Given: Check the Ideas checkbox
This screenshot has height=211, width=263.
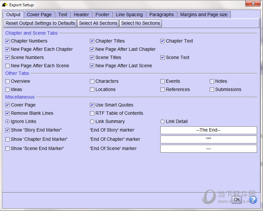Looking at the screenshot, I should pyautogui.click(x=7, y=90).
